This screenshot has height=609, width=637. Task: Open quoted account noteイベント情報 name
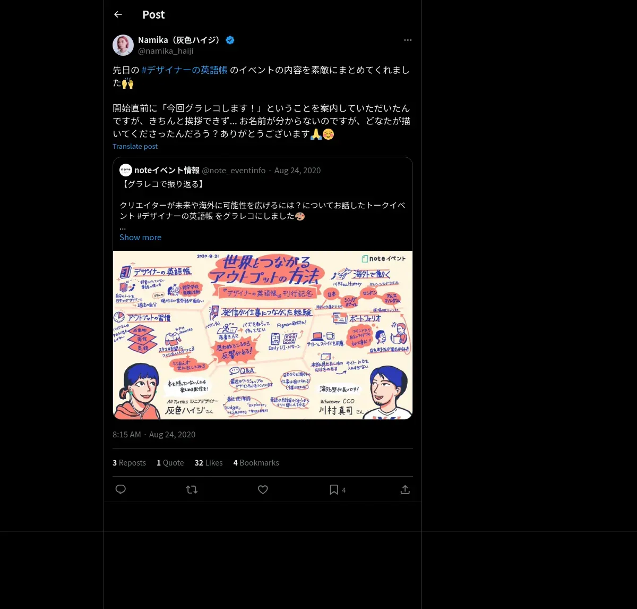point(167,170)
